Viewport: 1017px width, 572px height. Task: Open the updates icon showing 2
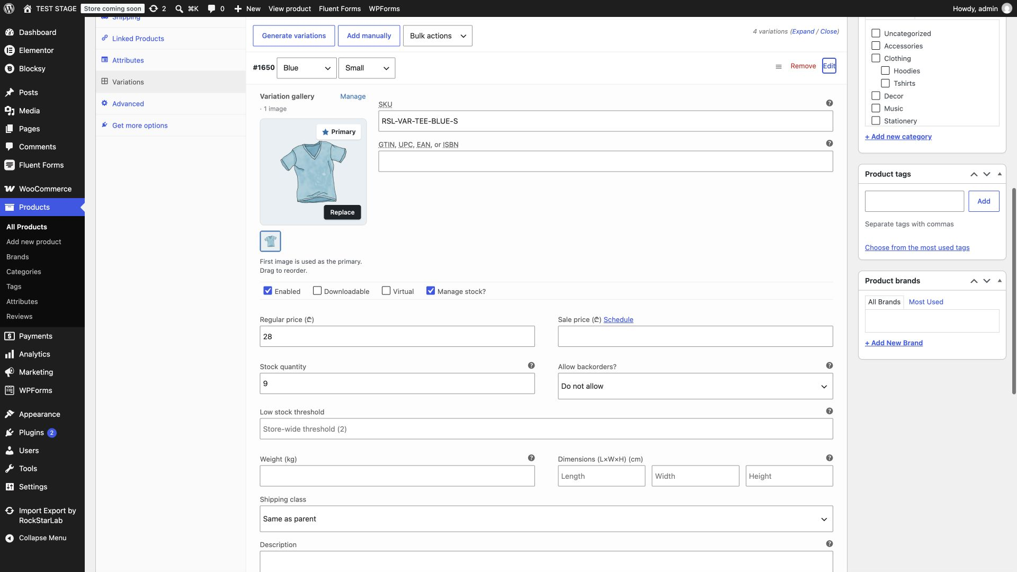coord(157,8)
